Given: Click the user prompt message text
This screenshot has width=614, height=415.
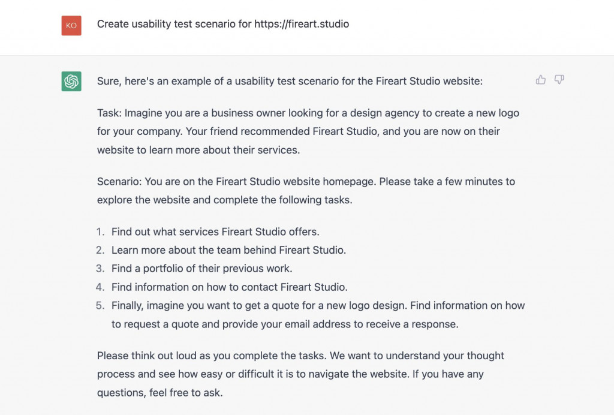Looking at the screenshot, I should pos(222,24).
